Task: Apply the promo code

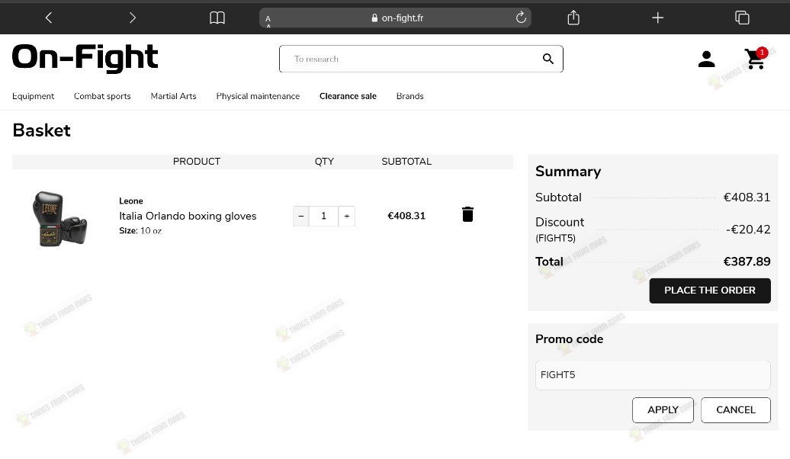Action: coord(663,410)
